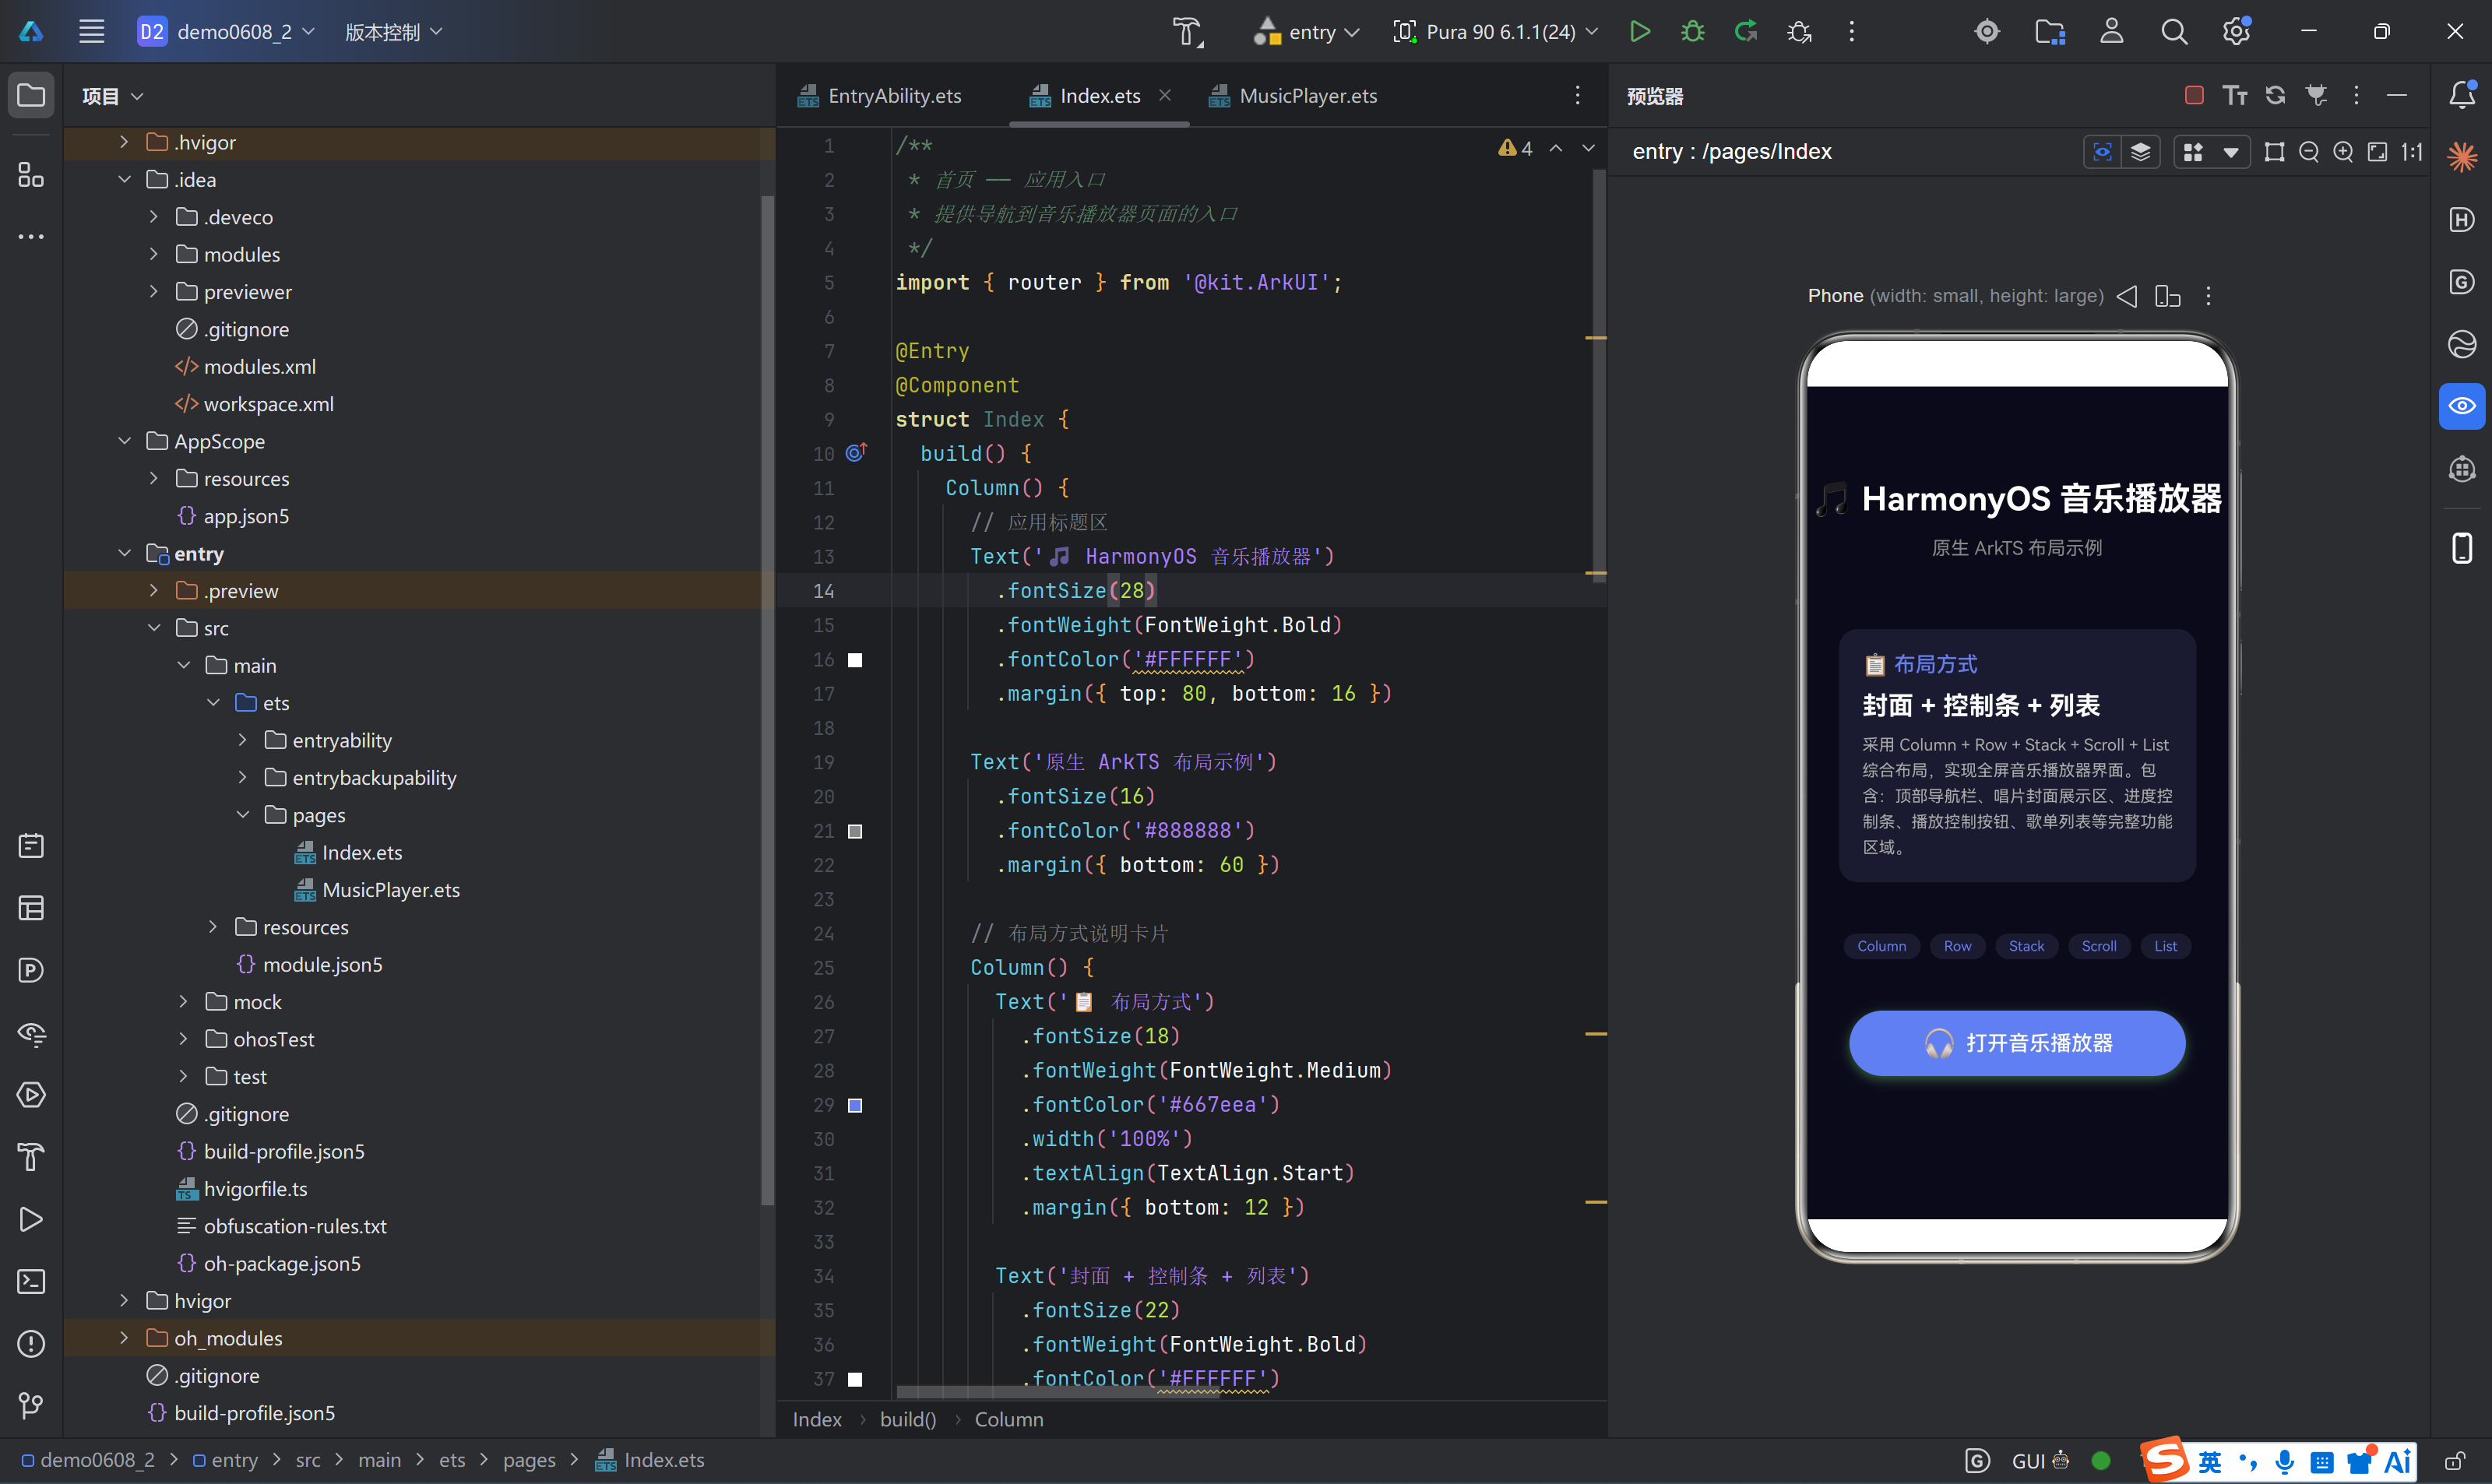
Task: Zoom out the previewer
Action: [x=2309, y=152]
